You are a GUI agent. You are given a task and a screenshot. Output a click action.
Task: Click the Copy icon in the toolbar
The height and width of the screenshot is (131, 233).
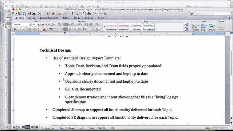(44, 14)
